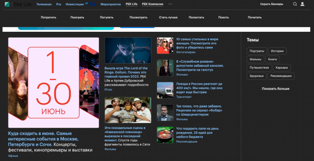Select the Рекомендации topic tag

[281, 76]
